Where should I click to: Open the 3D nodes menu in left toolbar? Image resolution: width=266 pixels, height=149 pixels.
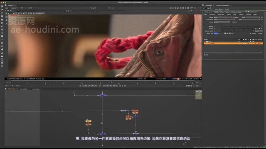point(2,36)
